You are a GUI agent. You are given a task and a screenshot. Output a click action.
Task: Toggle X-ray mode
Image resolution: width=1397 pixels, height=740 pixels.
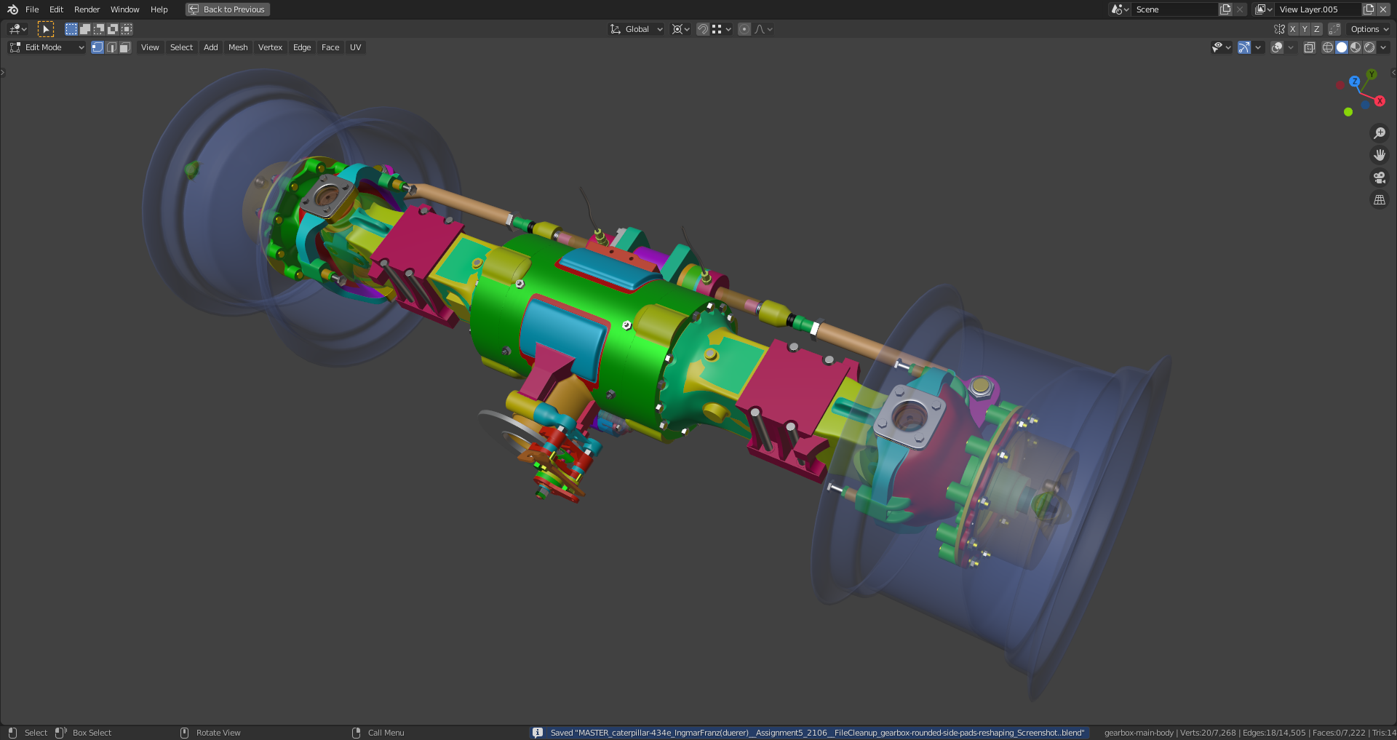pos(1309,47)
